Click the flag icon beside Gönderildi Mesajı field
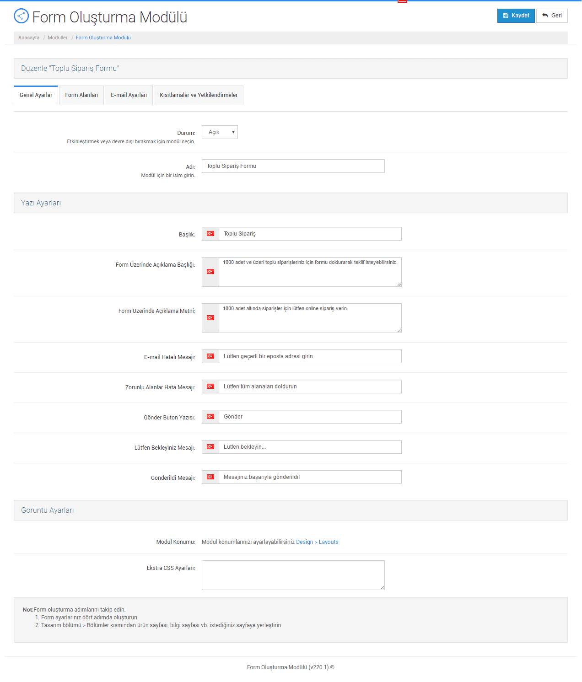Image resolution: width=582 pixels, height=682 pixels. (210, 477)
